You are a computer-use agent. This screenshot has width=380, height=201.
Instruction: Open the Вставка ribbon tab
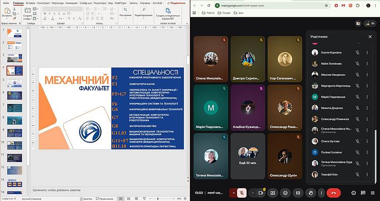(30, 3)
